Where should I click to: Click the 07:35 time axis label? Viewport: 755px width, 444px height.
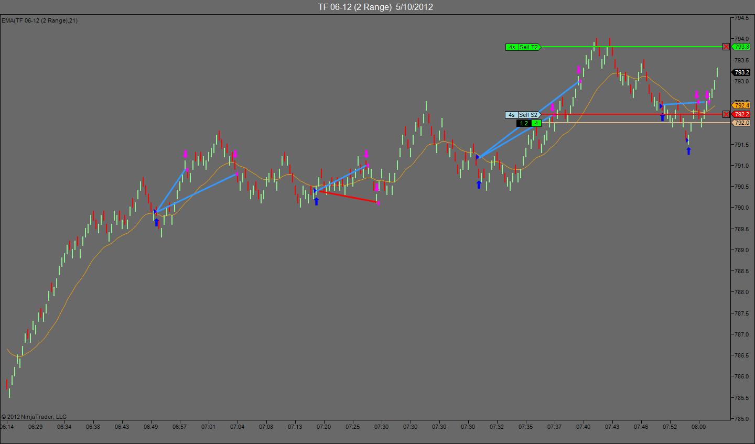point(526,427)
